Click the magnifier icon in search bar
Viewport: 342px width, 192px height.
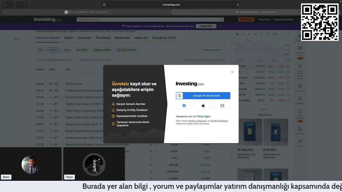[221, 19]
